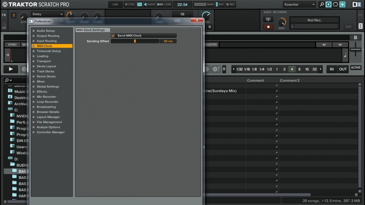Expand the PerfL folder in browser tree
This screenshot has width=365, height=205.
[12, 121]
